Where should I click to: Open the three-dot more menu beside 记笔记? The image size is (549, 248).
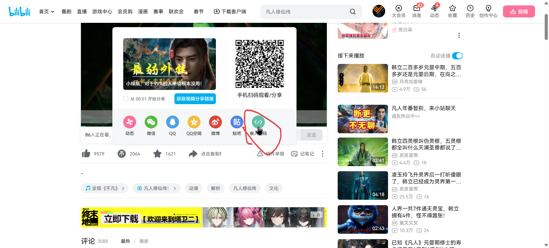pyautogui.click(x=323, y=154)
